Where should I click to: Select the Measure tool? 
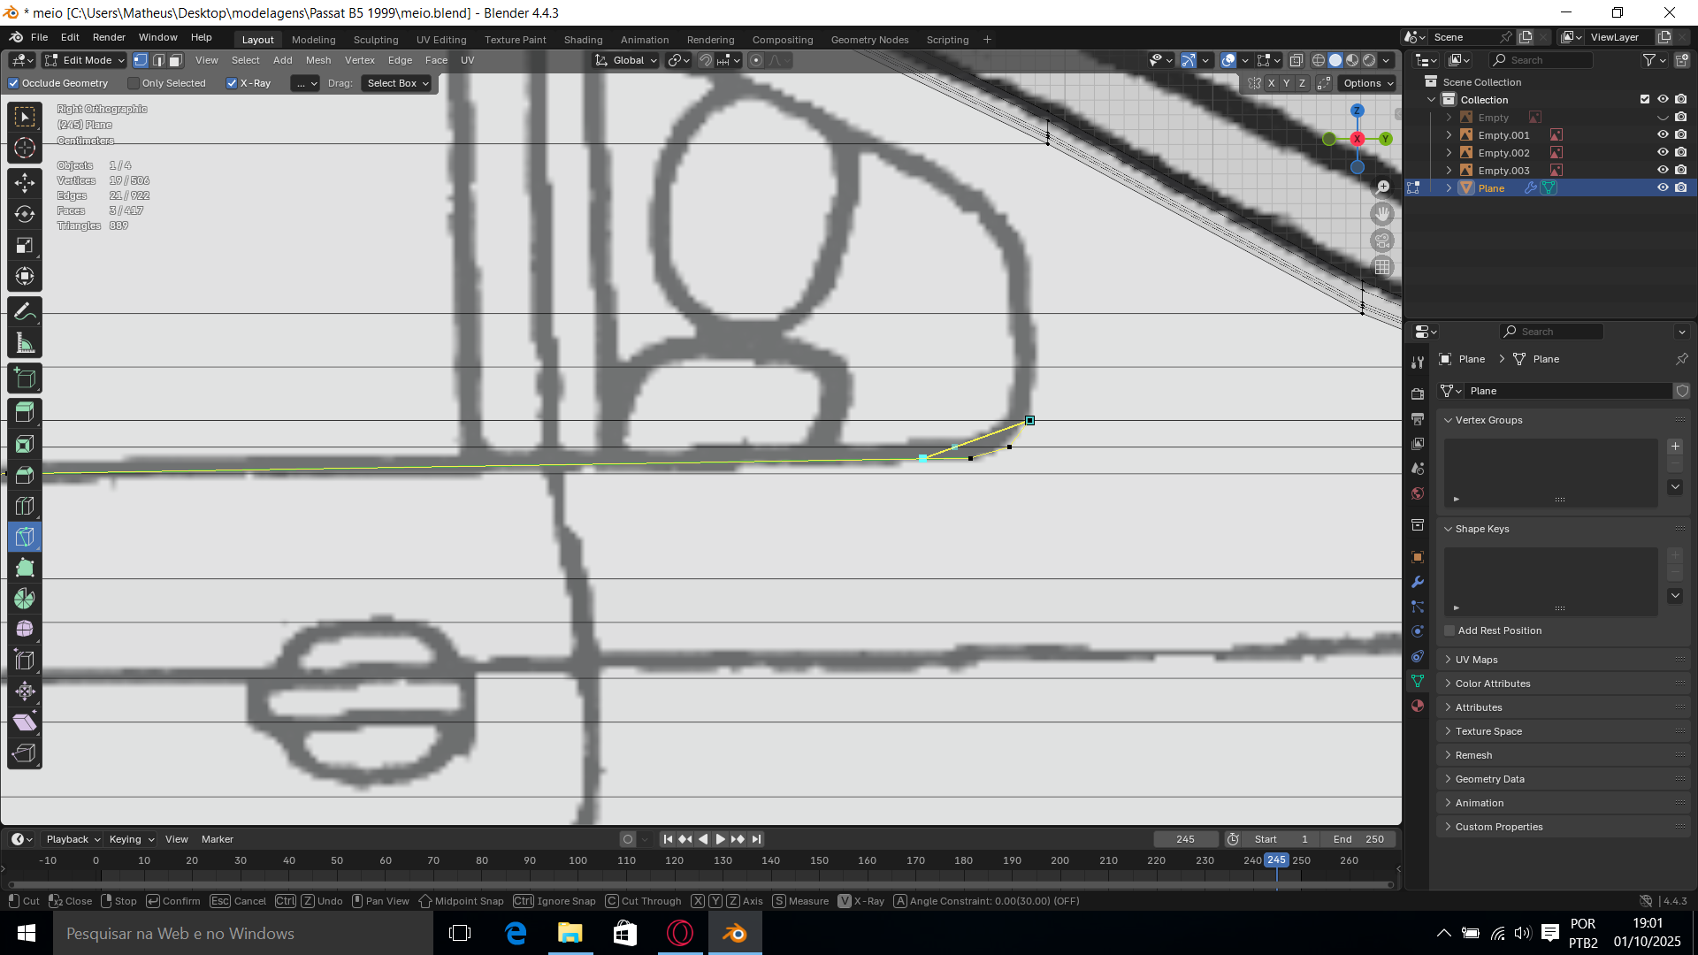[x=25, y=343]
